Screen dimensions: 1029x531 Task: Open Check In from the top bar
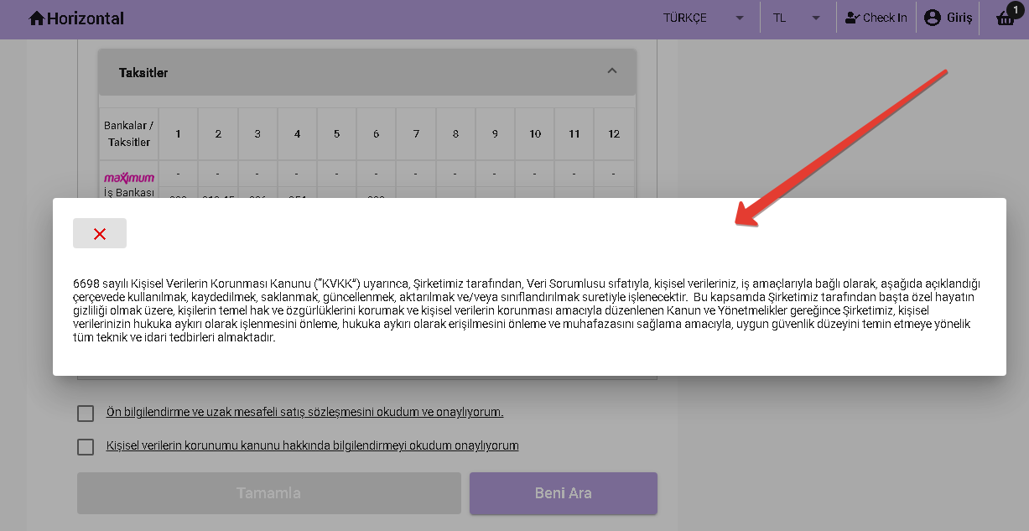click(x=876, y=18)
